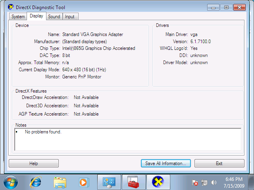The height and width of the screenshot is (190, 254).
Task: Click the Help button
Action: [34, 163]
